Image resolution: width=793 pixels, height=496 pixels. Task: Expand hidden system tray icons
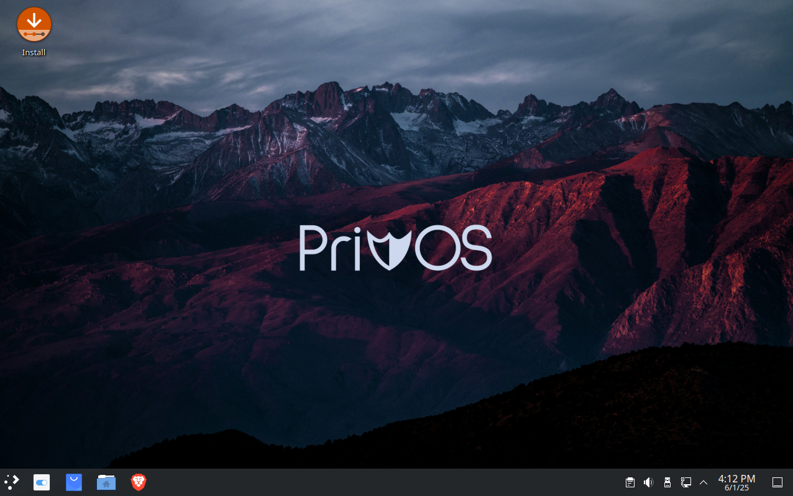pyautogui.click(x=704, y=482)
